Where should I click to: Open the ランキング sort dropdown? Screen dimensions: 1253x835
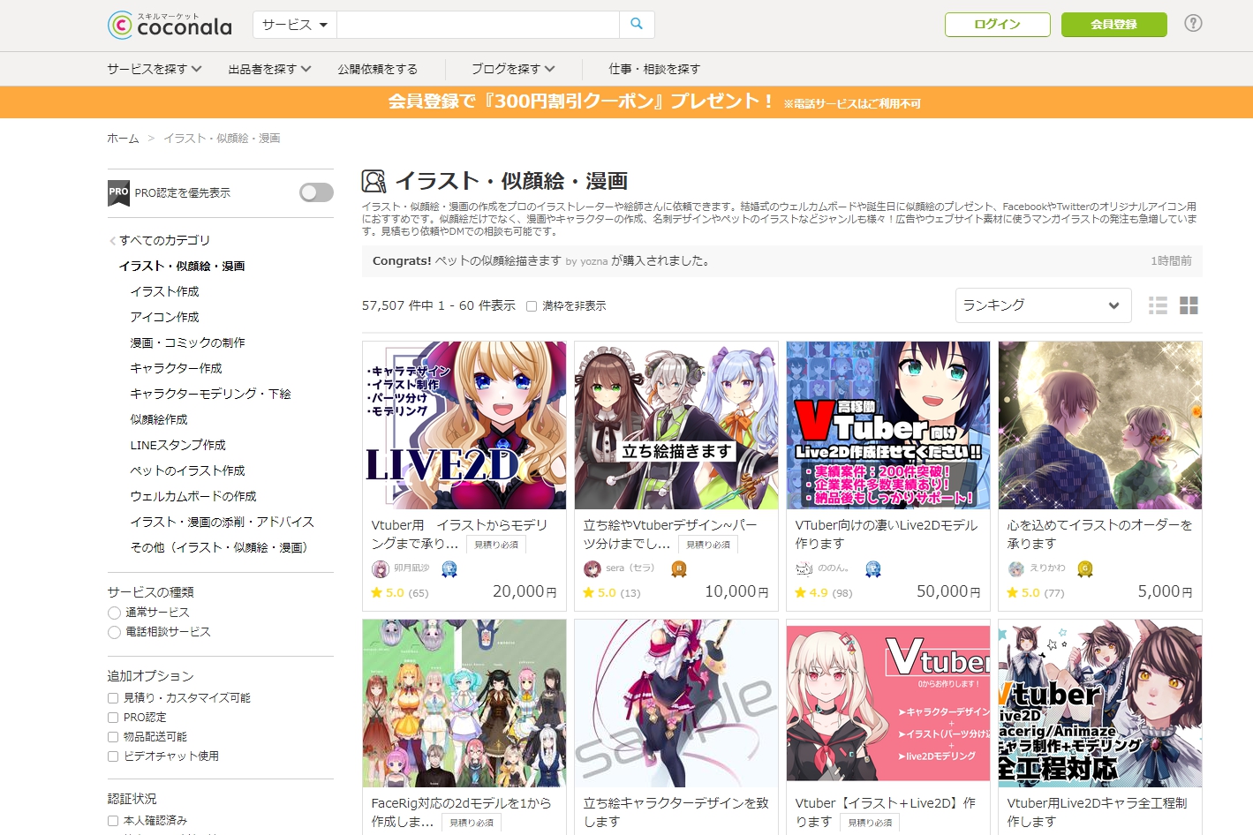[x=1043, y=305]
